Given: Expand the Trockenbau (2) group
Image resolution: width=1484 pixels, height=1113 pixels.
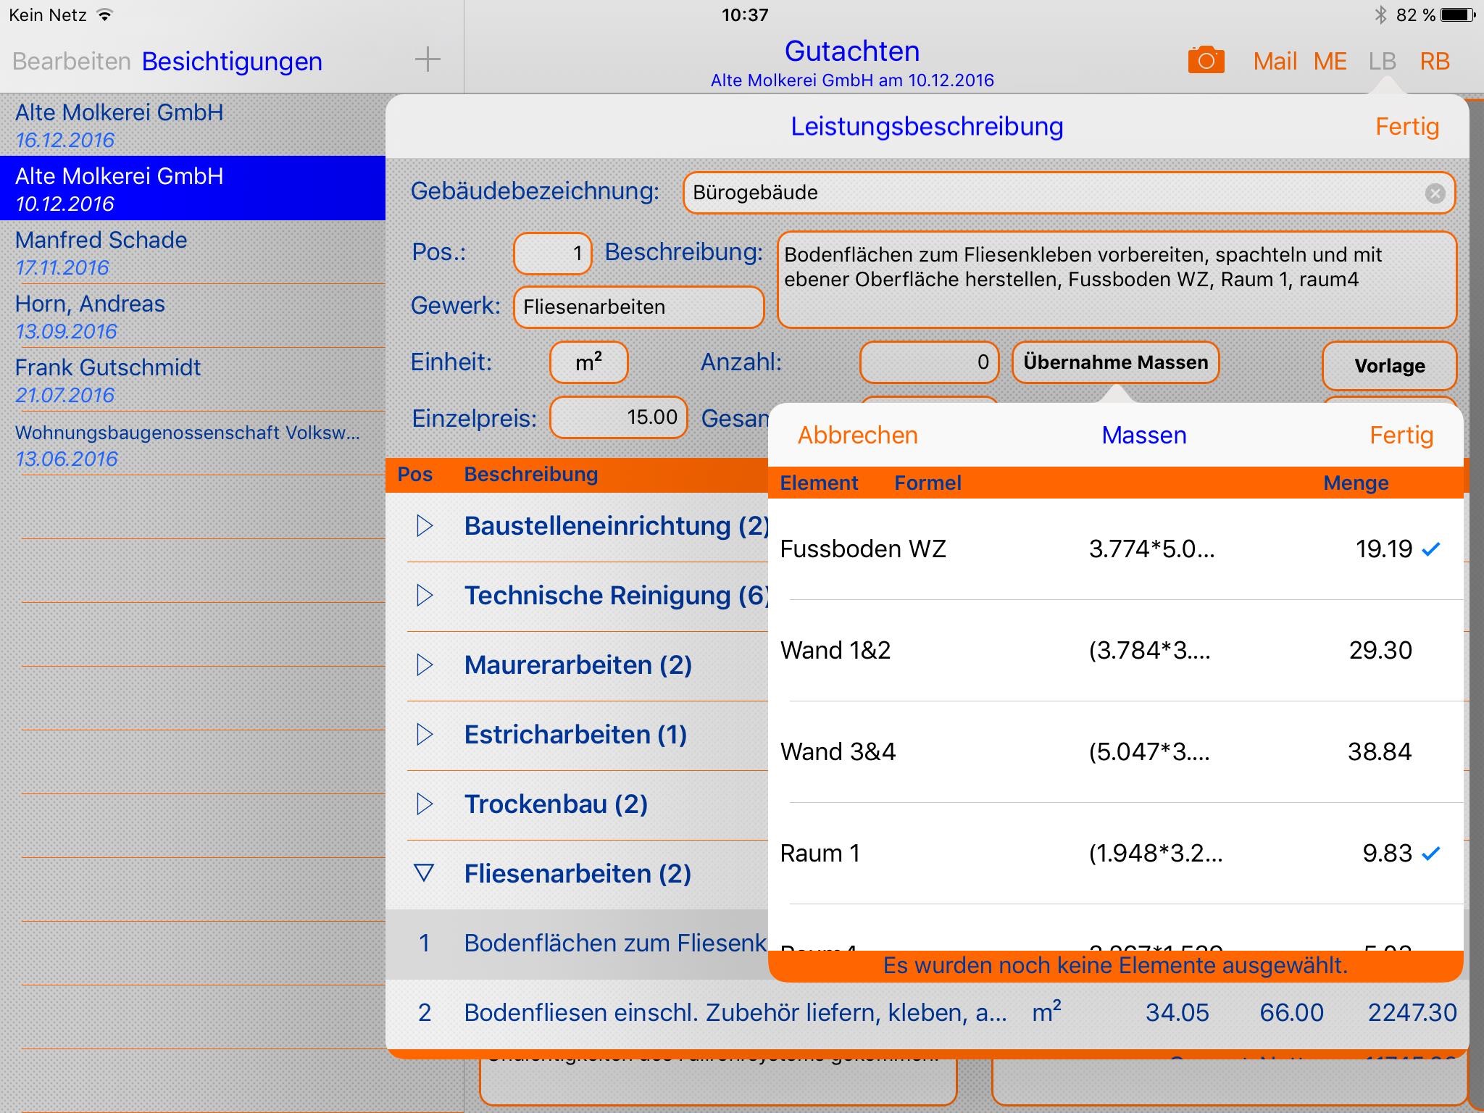Looking at the screenshot, I should point(425,804).
